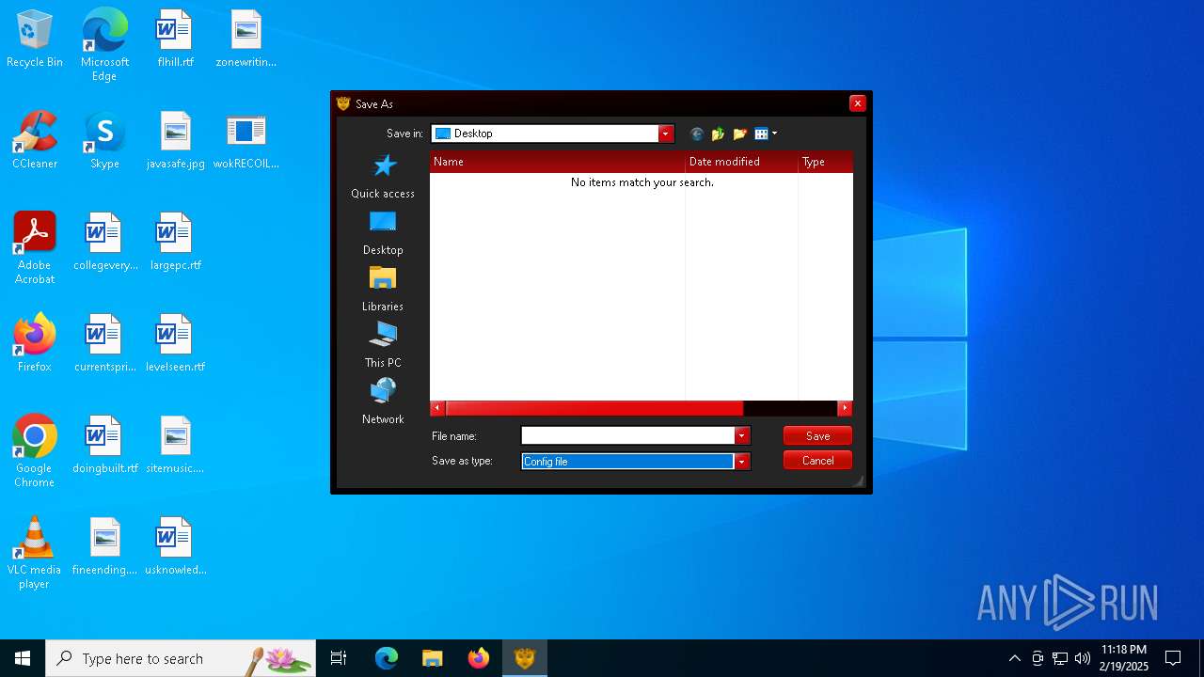
Task: Show hidden system tray icons
Action: pyautogui.click(x=1014, y=658)
